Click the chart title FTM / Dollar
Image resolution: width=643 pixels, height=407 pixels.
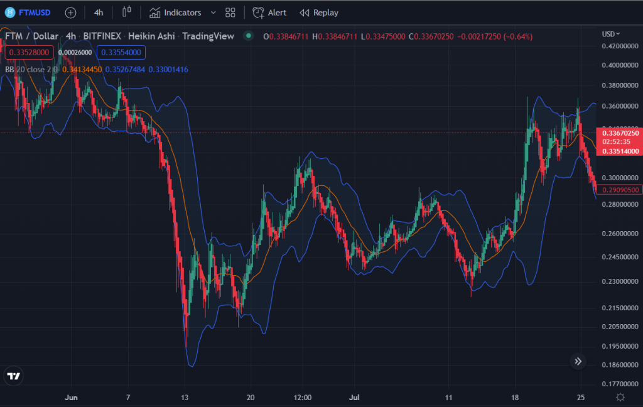pos(31,36)
